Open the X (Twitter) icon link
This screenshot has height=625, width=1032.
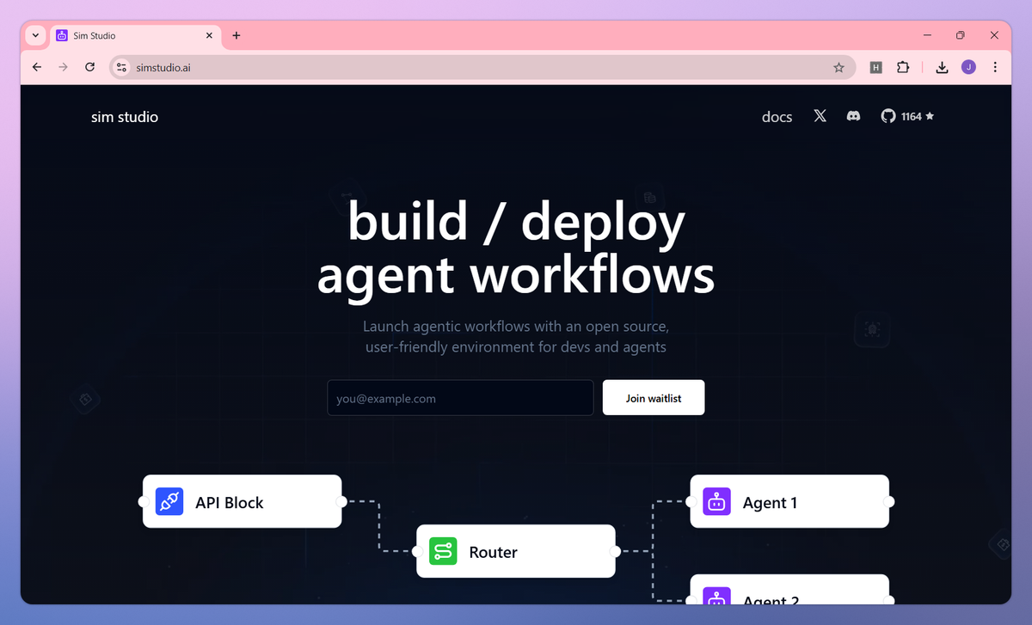point(820,116)
